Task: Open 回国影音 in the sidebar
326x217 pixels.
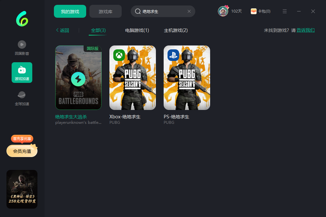Action: click(22, 44)
